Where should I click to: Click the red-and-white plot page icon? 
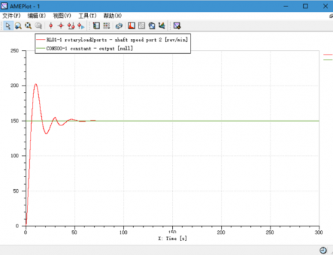(132, 25)
